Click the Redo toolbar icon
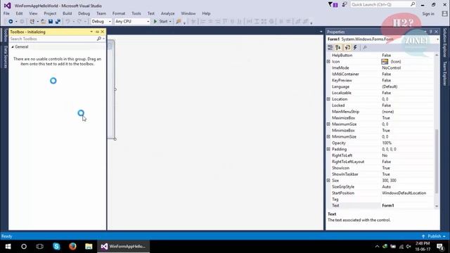 (x=79, y=22)
